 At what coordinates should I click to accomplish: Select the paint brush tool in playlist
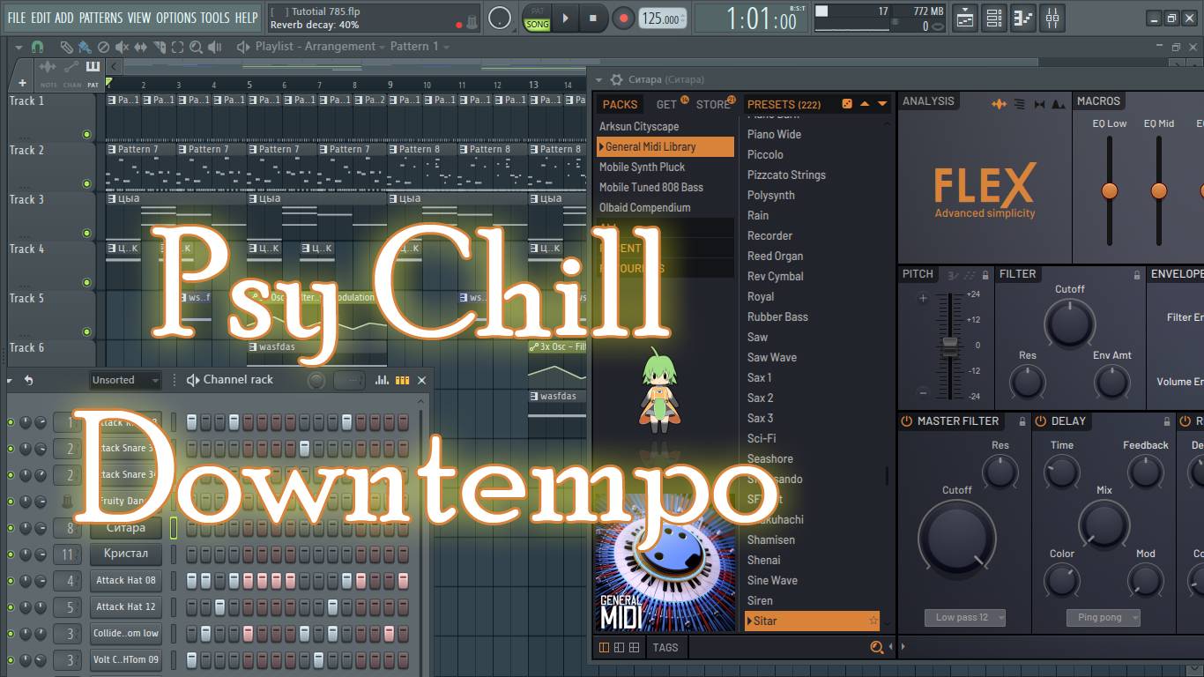tap(84, 47)
